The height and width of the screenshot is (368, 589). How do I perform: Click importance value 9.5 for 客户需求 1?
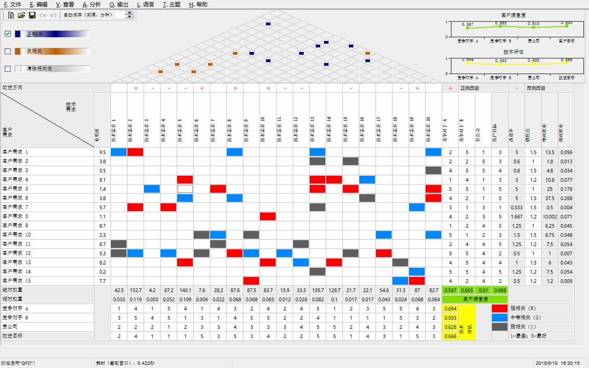(x=102, y=152)
